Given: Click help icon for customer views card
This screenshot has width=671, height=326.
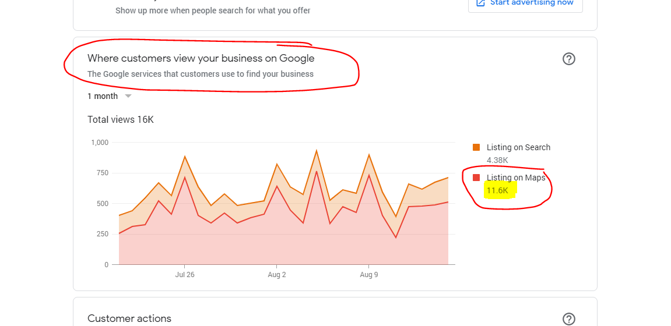Looking at the screenshot, I should (x=568, y=59).
